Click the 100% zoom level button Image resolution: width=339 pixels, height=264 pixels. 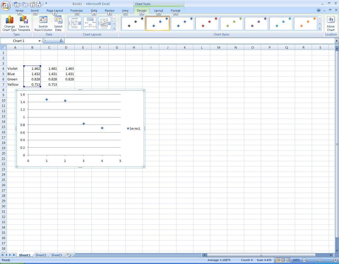click(x=296, y=260)
